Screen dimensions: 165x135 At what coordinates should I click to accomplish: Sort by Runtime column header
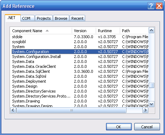click(x=108, y=31)
